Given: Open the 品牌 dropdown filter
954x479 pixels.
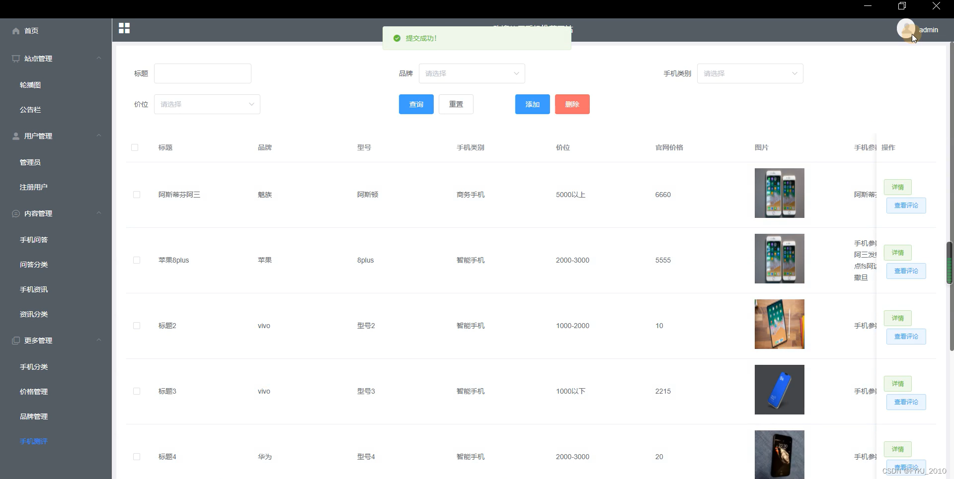Looking at the screenshot, I should (472, 73).
